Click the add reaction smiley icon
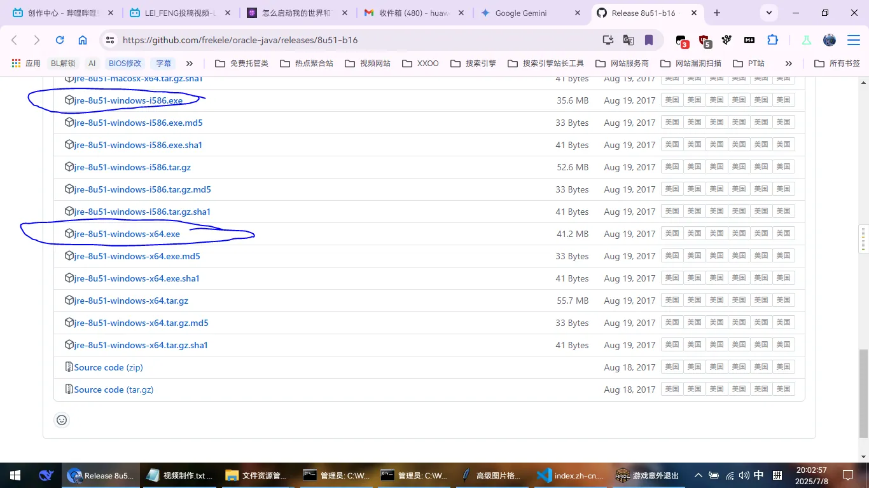869x488 pixels. (x=62, y=420)
